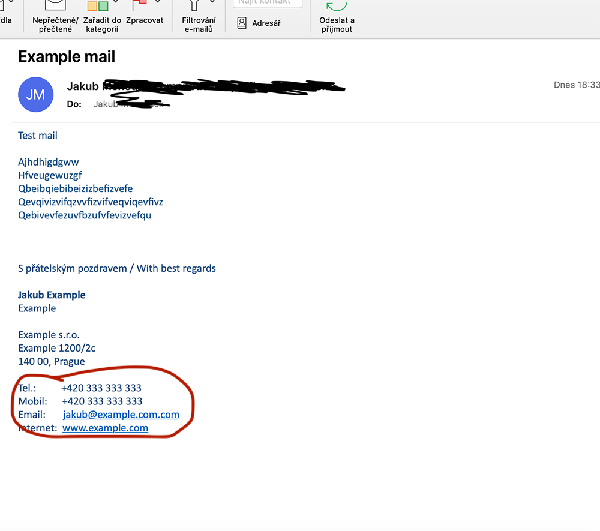Click the With best regards greeting

[x=176, y=268]
